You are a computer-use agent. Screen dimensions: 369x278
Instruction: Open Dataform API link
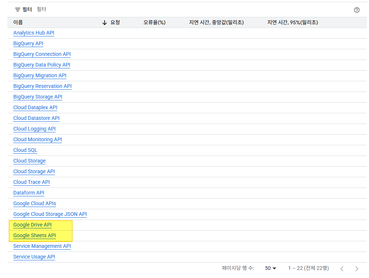click(x=29, y=193)
